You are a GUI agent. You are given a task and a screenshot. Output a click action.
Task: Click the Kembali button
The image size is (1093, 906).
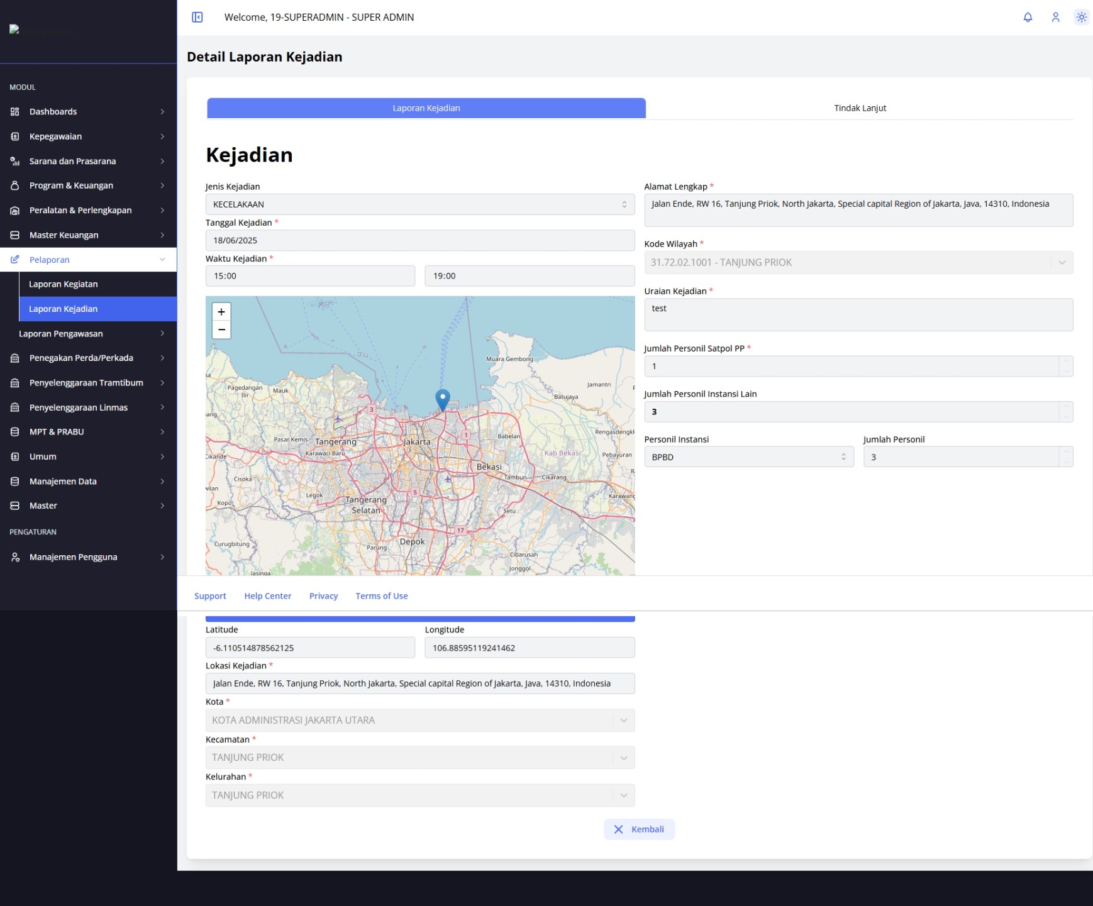pos(639,829)
